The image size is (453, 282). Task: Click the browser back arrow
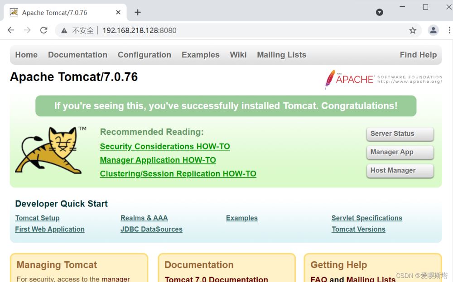[x=11, y=30]
